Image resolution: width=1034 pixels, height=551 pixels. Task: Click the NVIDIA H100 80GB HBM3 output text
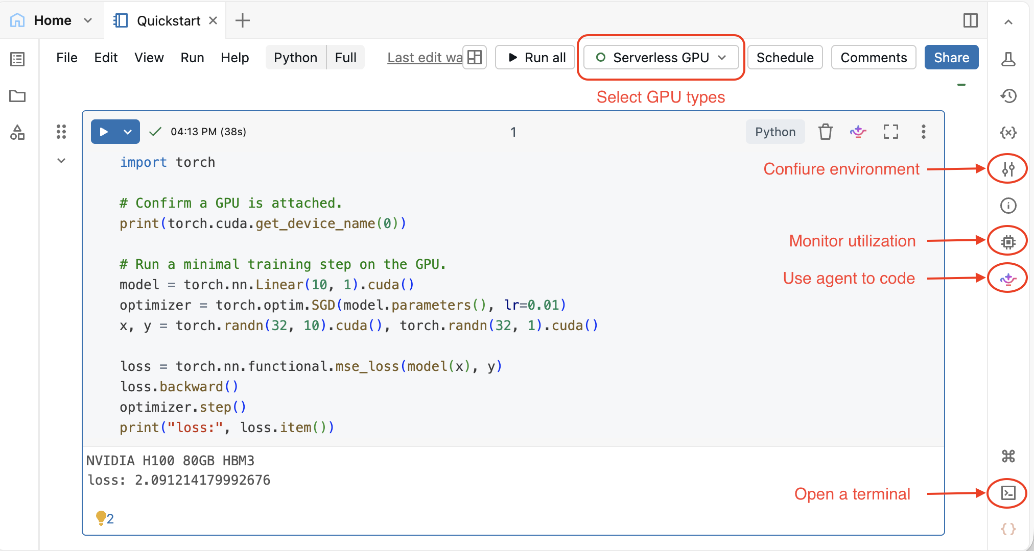tap(170, 461)
